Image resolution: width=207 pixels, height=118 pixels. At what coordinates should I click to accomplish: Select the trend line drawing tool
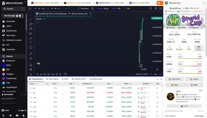[x=31, y=19]
